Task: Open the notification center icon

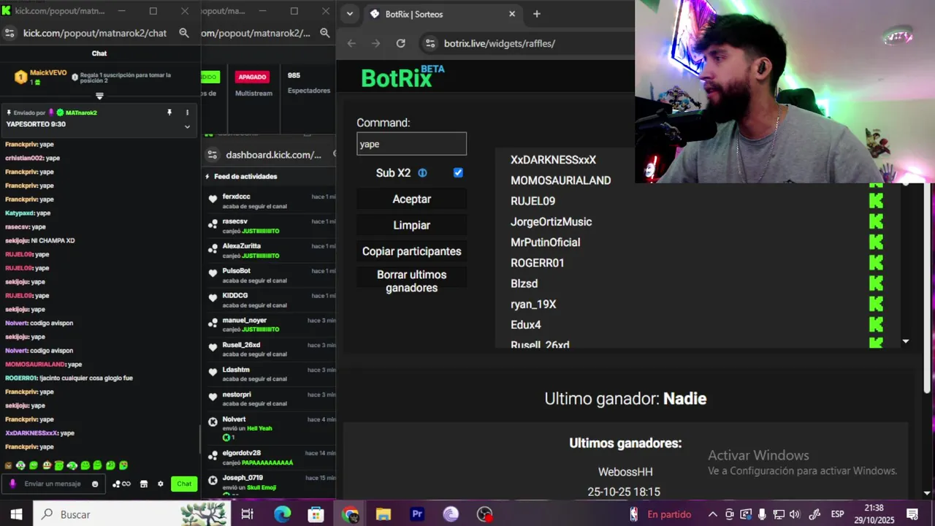Action: pyautogui.click(x=912, y=514)
